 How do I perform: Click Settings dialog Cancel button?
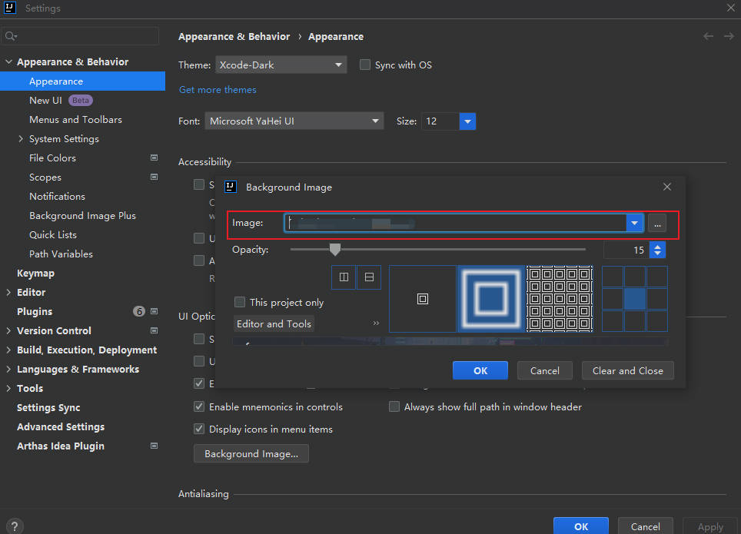click(x=645, y=526)
